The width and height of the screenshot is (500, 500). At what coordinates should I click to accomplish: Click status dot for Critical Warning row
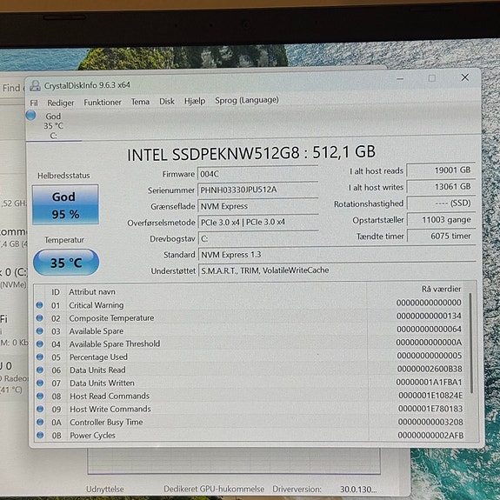[39, 305]
